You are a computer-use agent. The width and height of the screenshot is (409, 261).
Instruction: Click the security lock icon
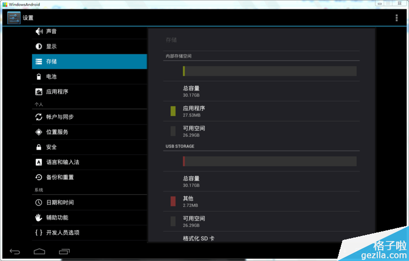[39, 147]
